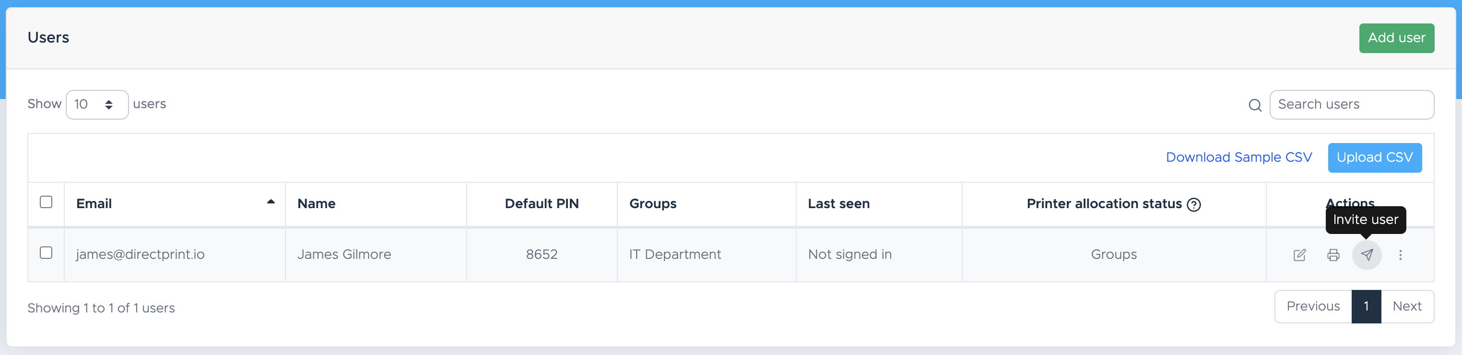Open the Show 10 users dropdown
This screenshot has width=1462, height=355.
pyautogui.click(x=97, y=105)
